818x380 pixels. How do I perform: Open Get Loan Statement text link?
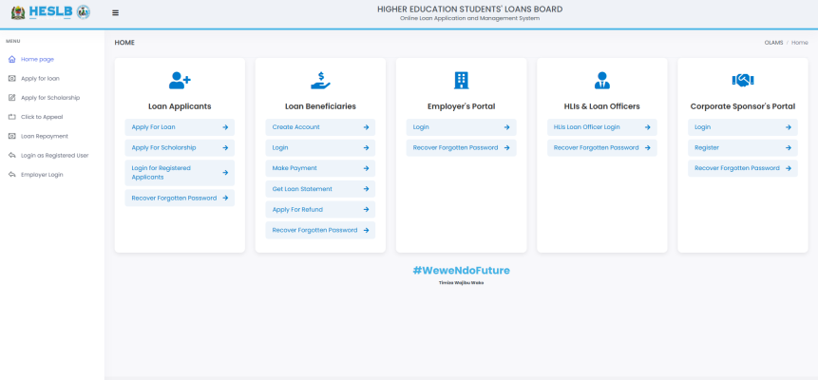coord(302,189)
